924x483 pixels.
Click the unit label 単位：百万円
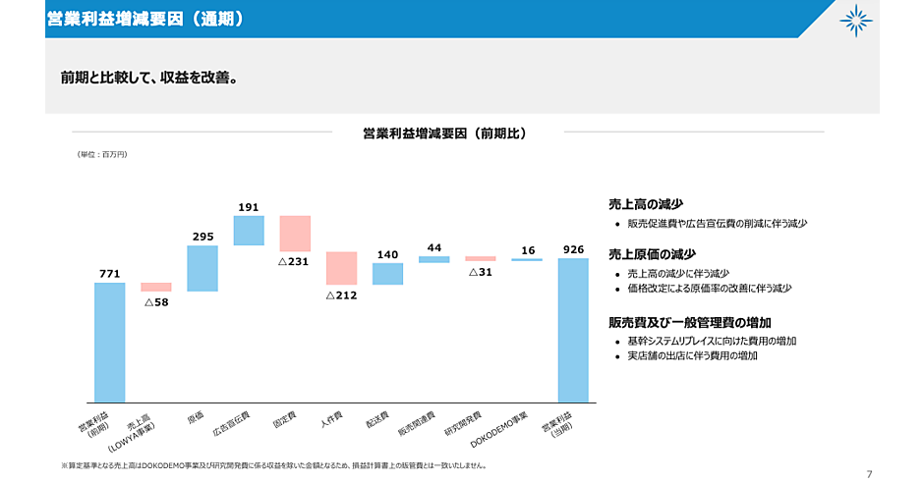tap(102, 155)
